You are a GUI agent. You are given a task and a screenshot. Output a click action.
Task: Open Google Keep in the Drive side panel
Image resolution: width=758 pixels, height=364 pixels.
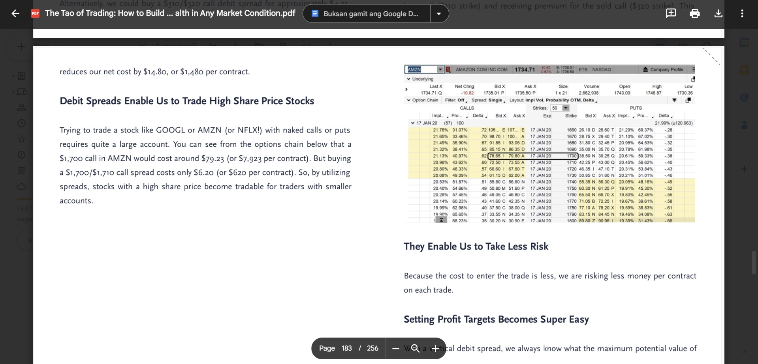744,70
